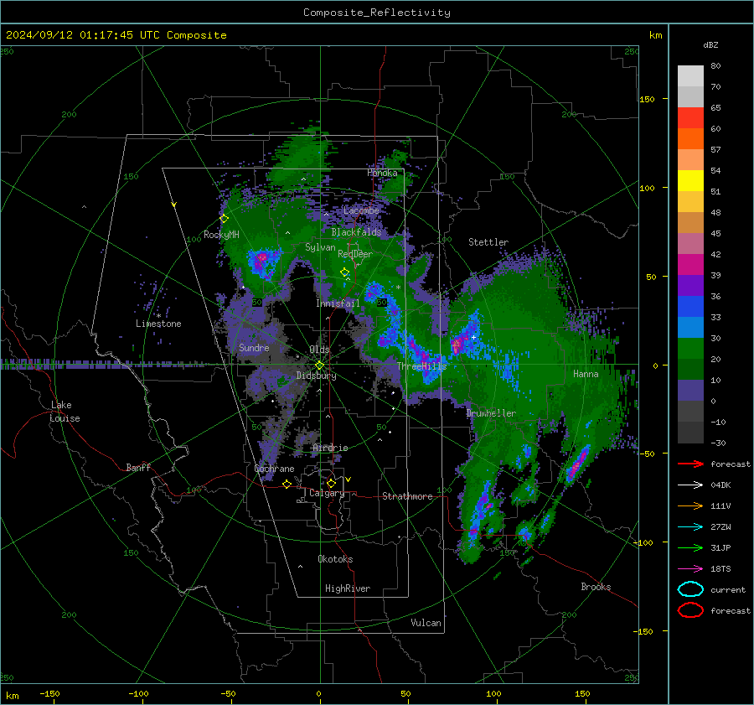
Task: Click the magenta echo streak south of Hanna
Action: 577,463
